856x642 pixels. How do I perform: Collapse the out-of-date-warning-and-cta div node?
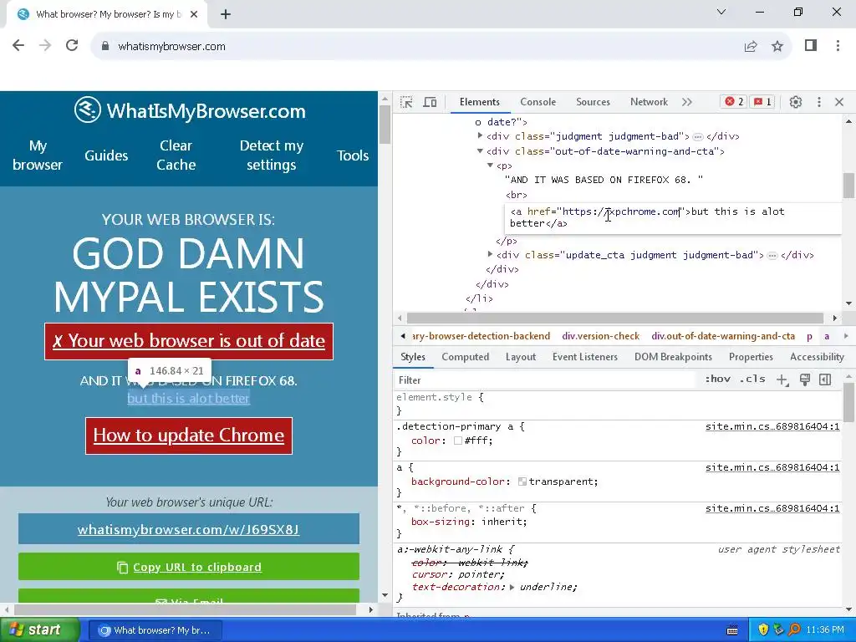pyautogui.click(x=480, y=150)
